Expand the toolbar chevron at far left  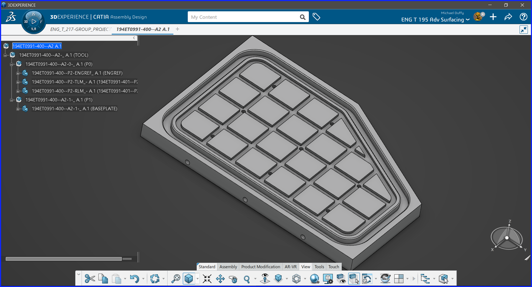click(79, 275)
